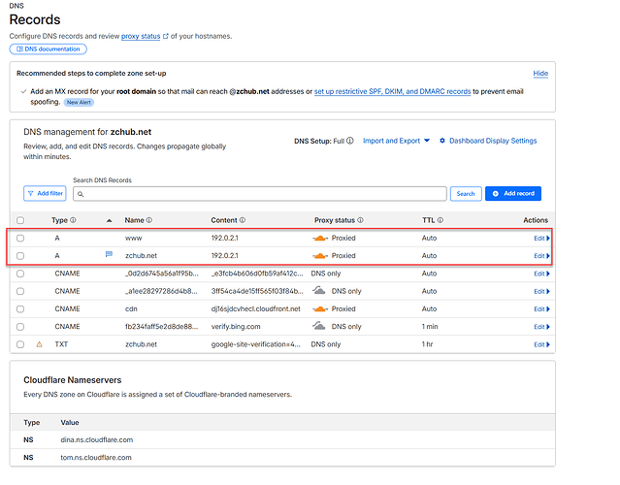Click the warning icon on TXT record
The image size is (620, 485).
39,344
